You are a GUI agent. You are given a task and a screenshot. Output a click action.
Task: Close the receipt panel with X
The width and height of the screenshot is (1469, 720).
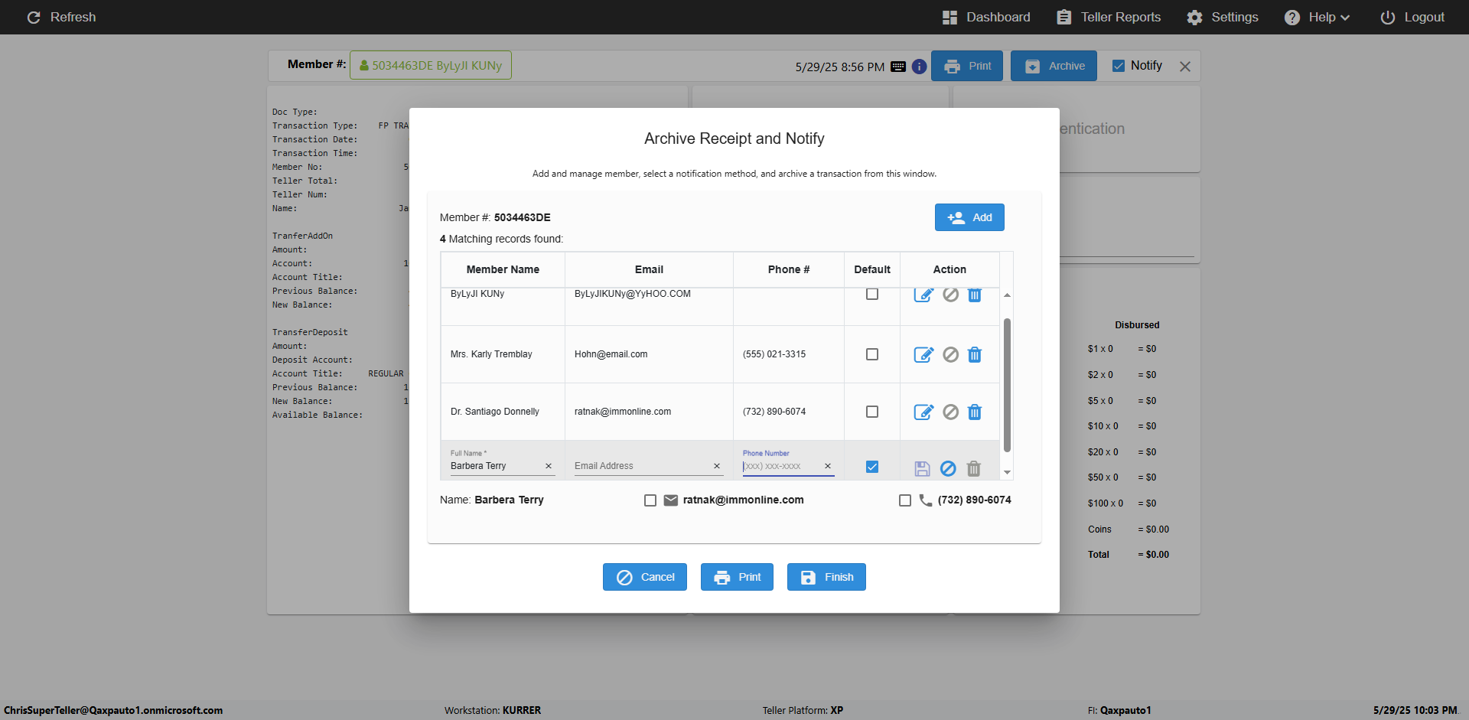(1185, 67)
